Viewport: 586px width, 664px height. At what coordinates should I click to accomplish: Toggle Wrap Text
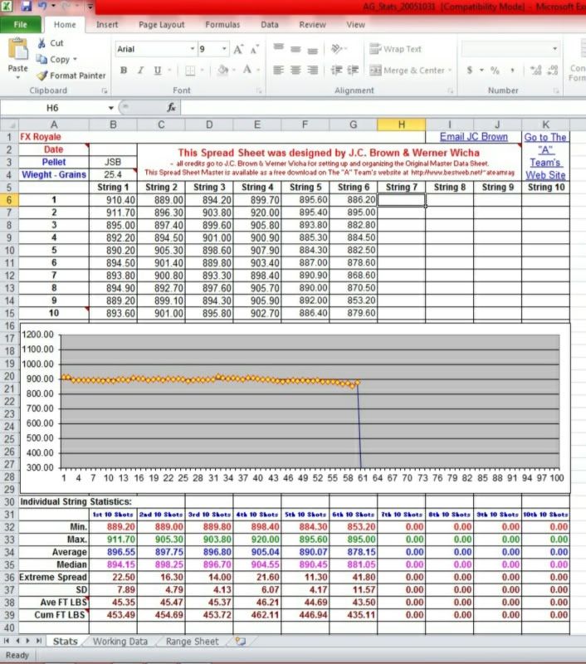[395, 49]
